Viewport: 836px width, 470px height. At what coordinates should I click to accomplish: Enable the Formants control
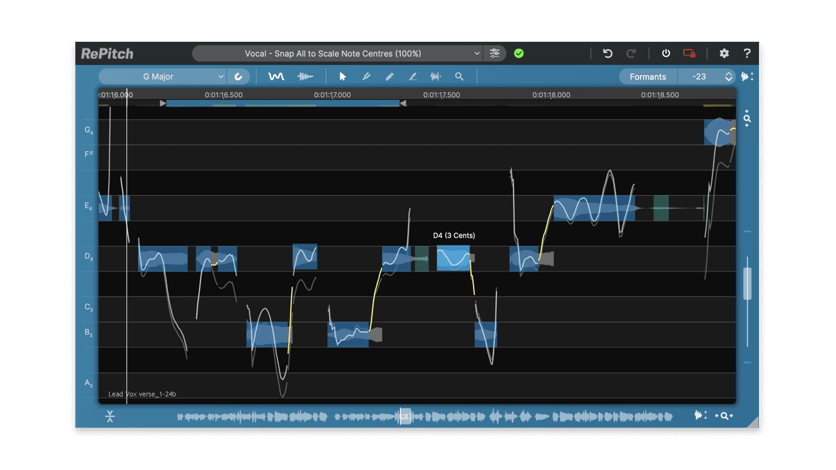pos(647,76)
